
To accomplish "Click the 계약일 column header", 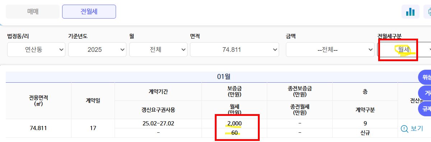I will [93, 101].
